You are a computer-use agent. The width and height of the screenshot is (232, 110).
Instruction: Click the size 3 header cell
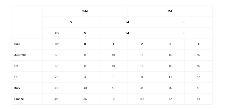point(170,44)
